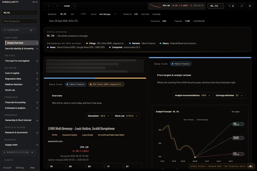Image resolution: width=257 pixels, height=171 pixels.
Task: Change the USD currency selector
Action: point(164,21)
